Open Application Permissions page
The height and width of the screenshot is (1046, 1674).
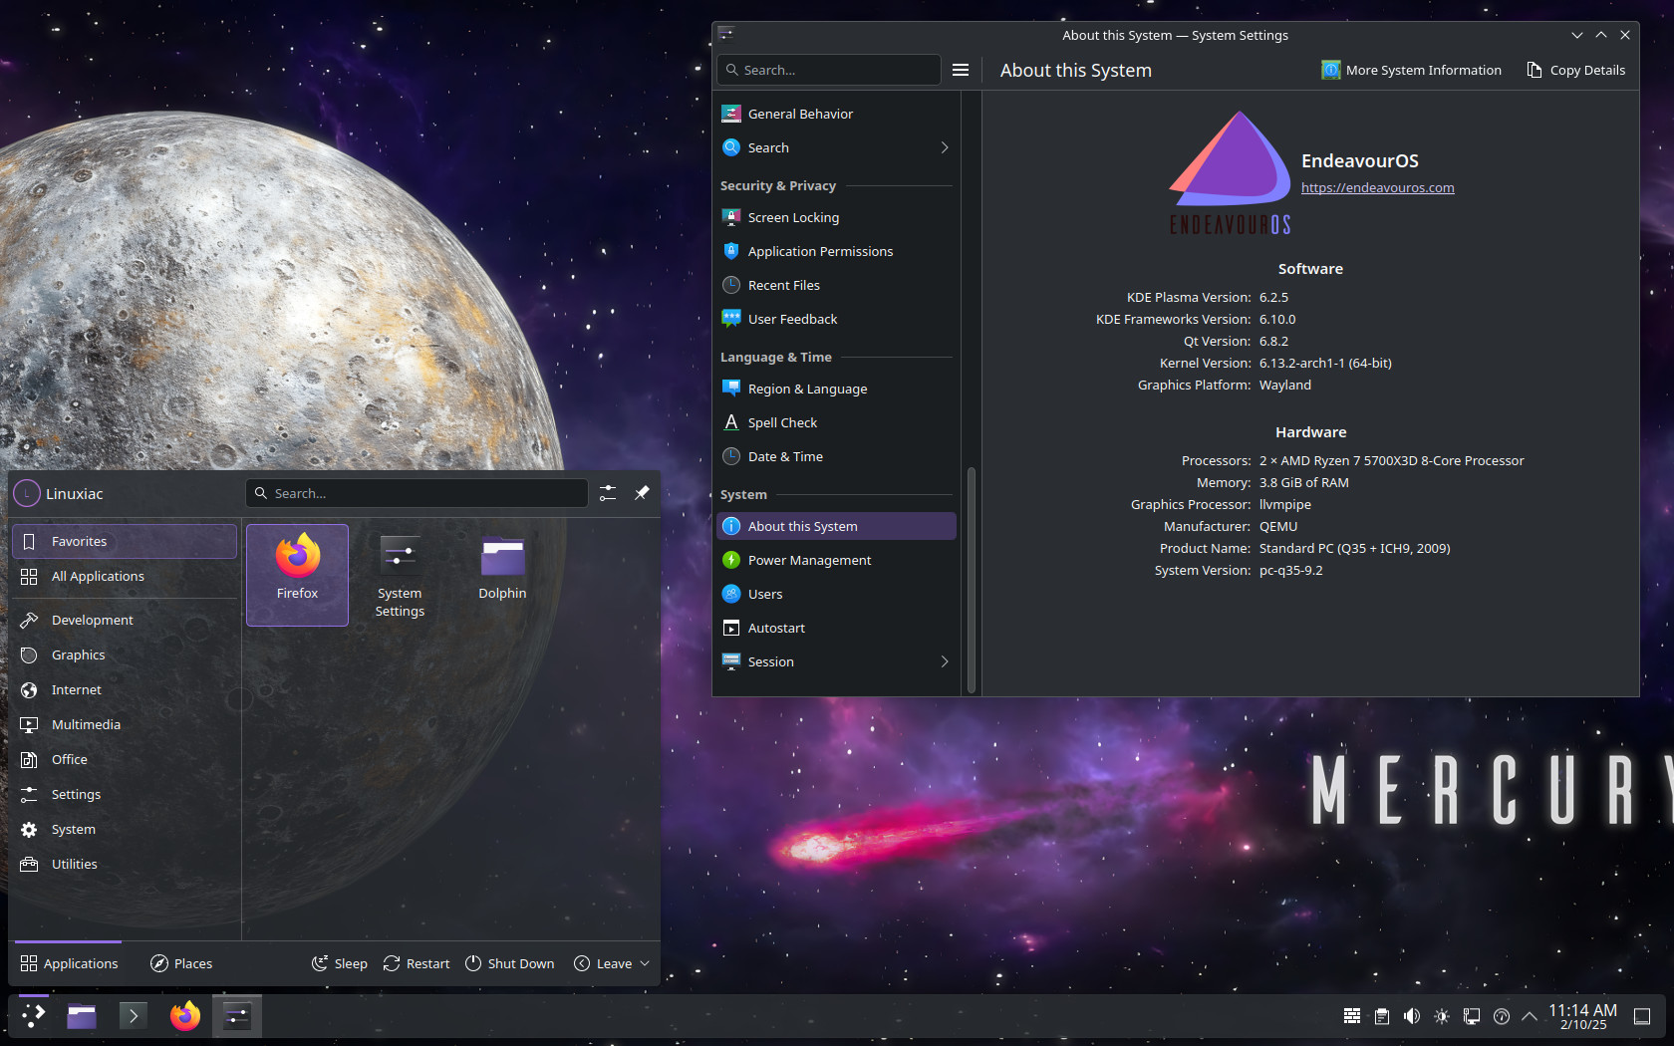[x=836, y=251]
